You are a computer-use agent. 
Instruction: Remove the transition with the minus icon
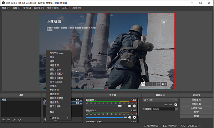(171, 105)
